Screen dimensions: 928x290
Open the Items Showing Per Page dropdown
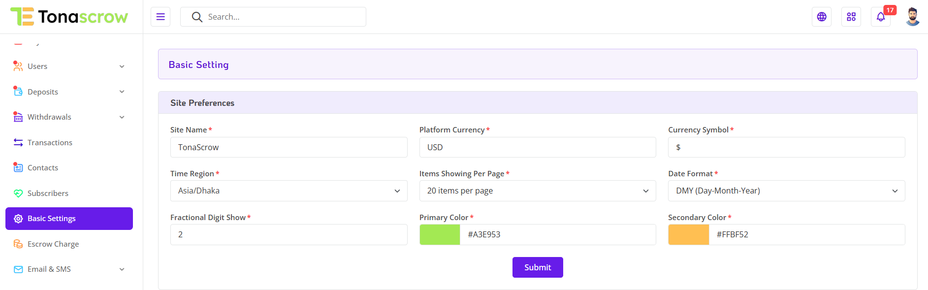537,191
